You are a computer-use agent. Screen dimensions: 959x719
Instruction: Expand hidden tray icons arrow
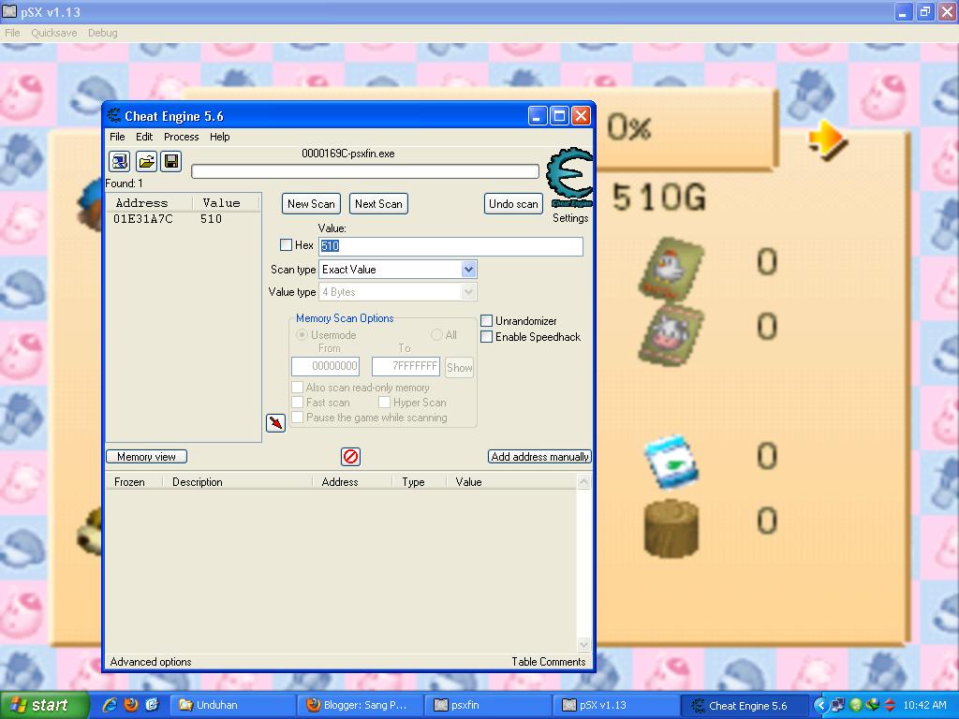(820, 705)
